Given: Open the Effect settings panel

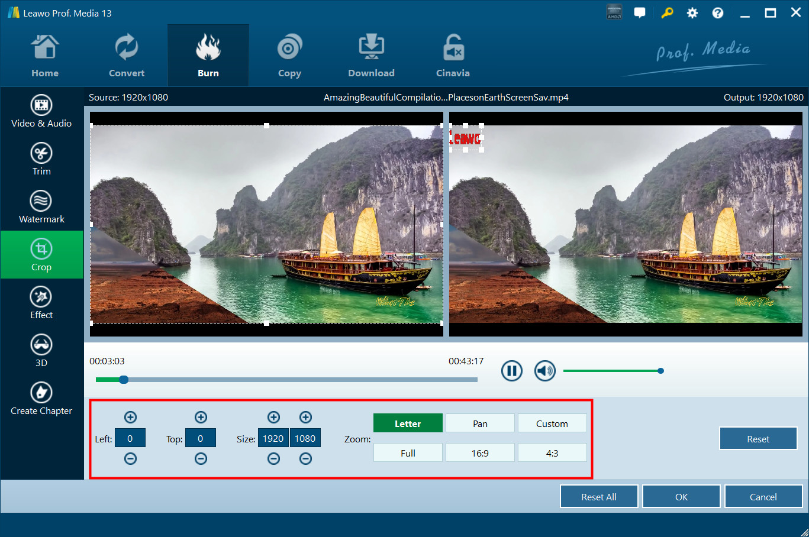Looking at the screenshot, I should [x=41, y=303].
